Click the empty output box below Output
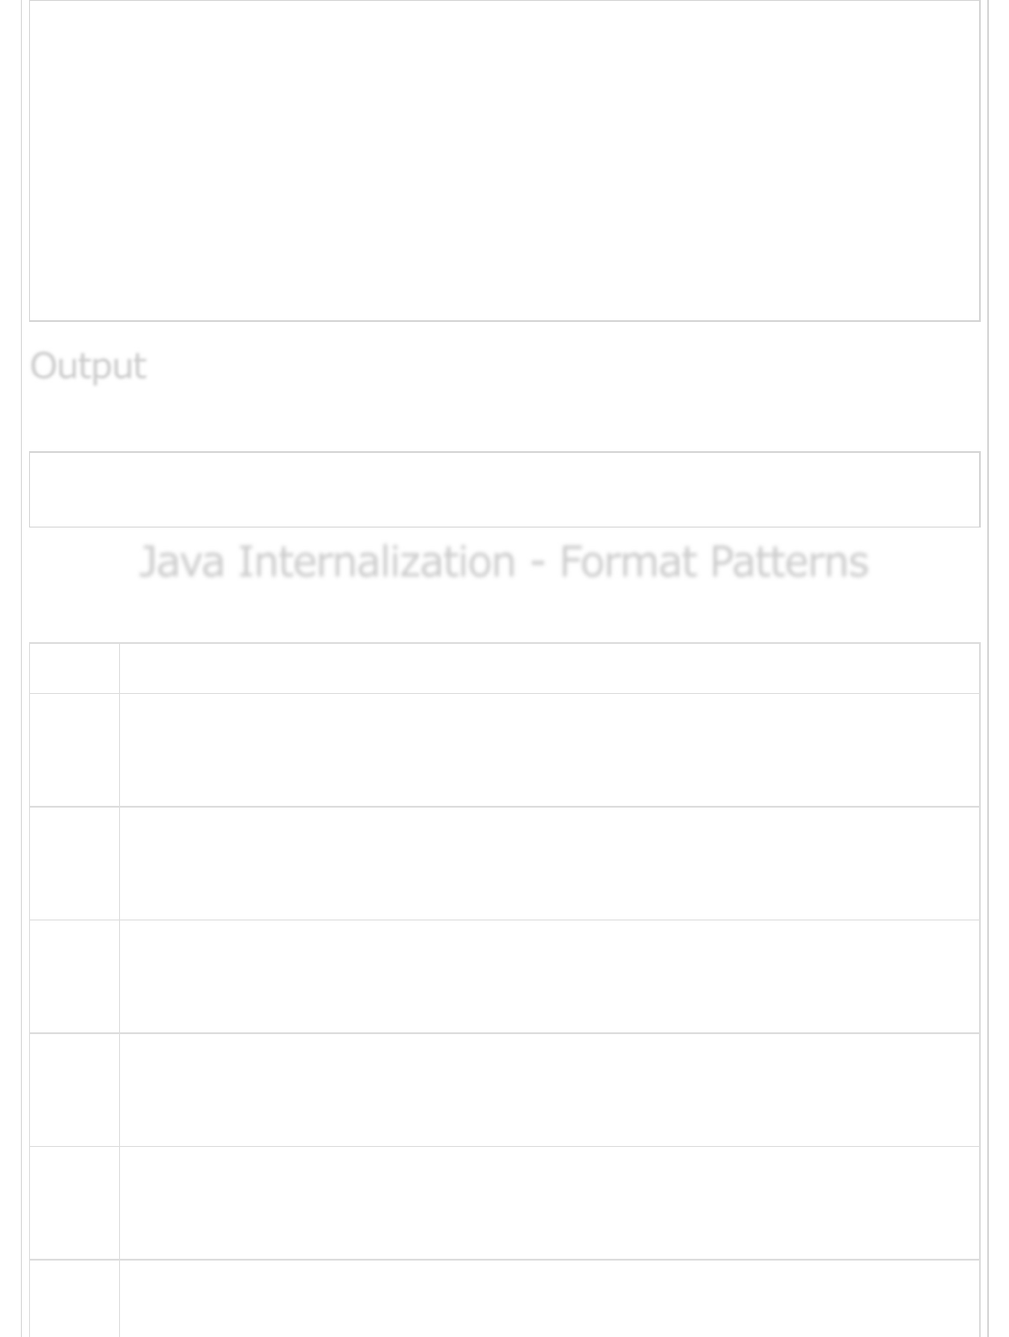The width and height of the screenshot is (1009, 1337). [504, 489]
